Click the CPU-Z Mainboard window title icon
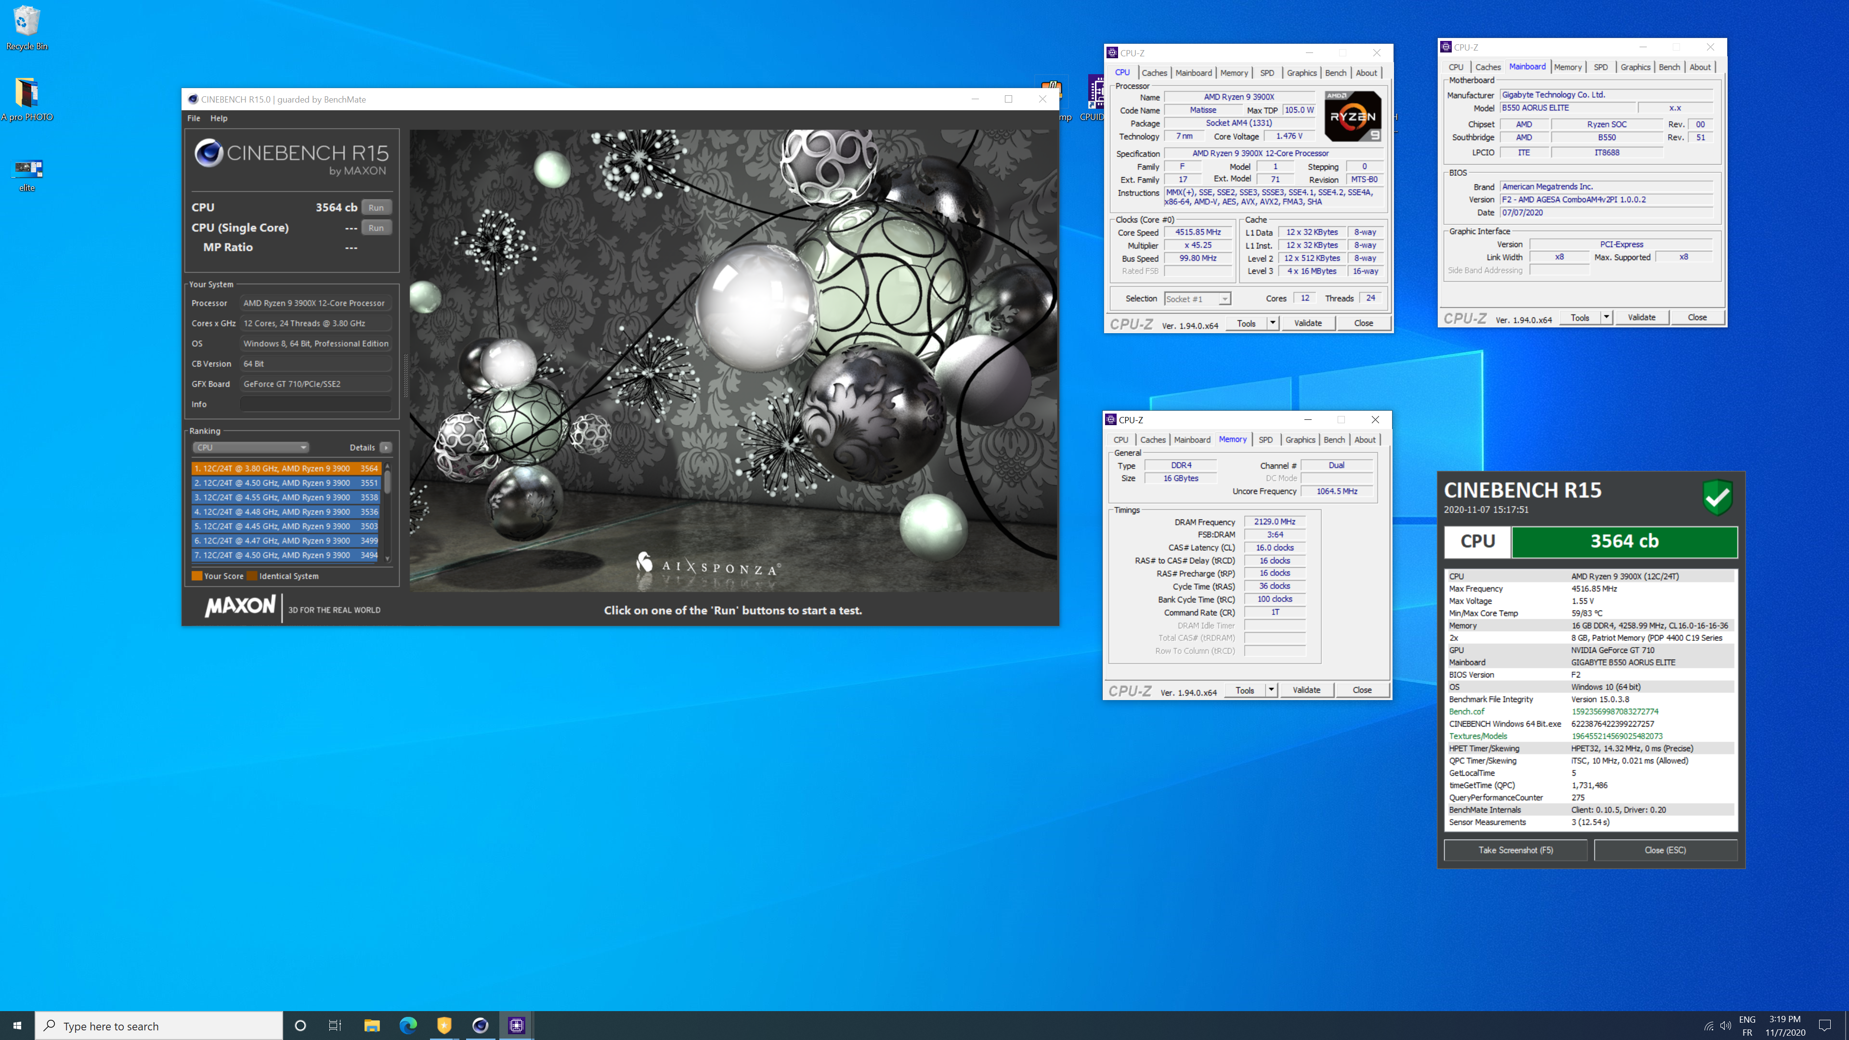This screenshot has width=1849, height=1040. pos(1445,47)
